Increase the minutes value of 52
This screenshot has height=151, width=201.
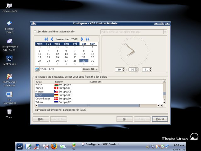137,69
